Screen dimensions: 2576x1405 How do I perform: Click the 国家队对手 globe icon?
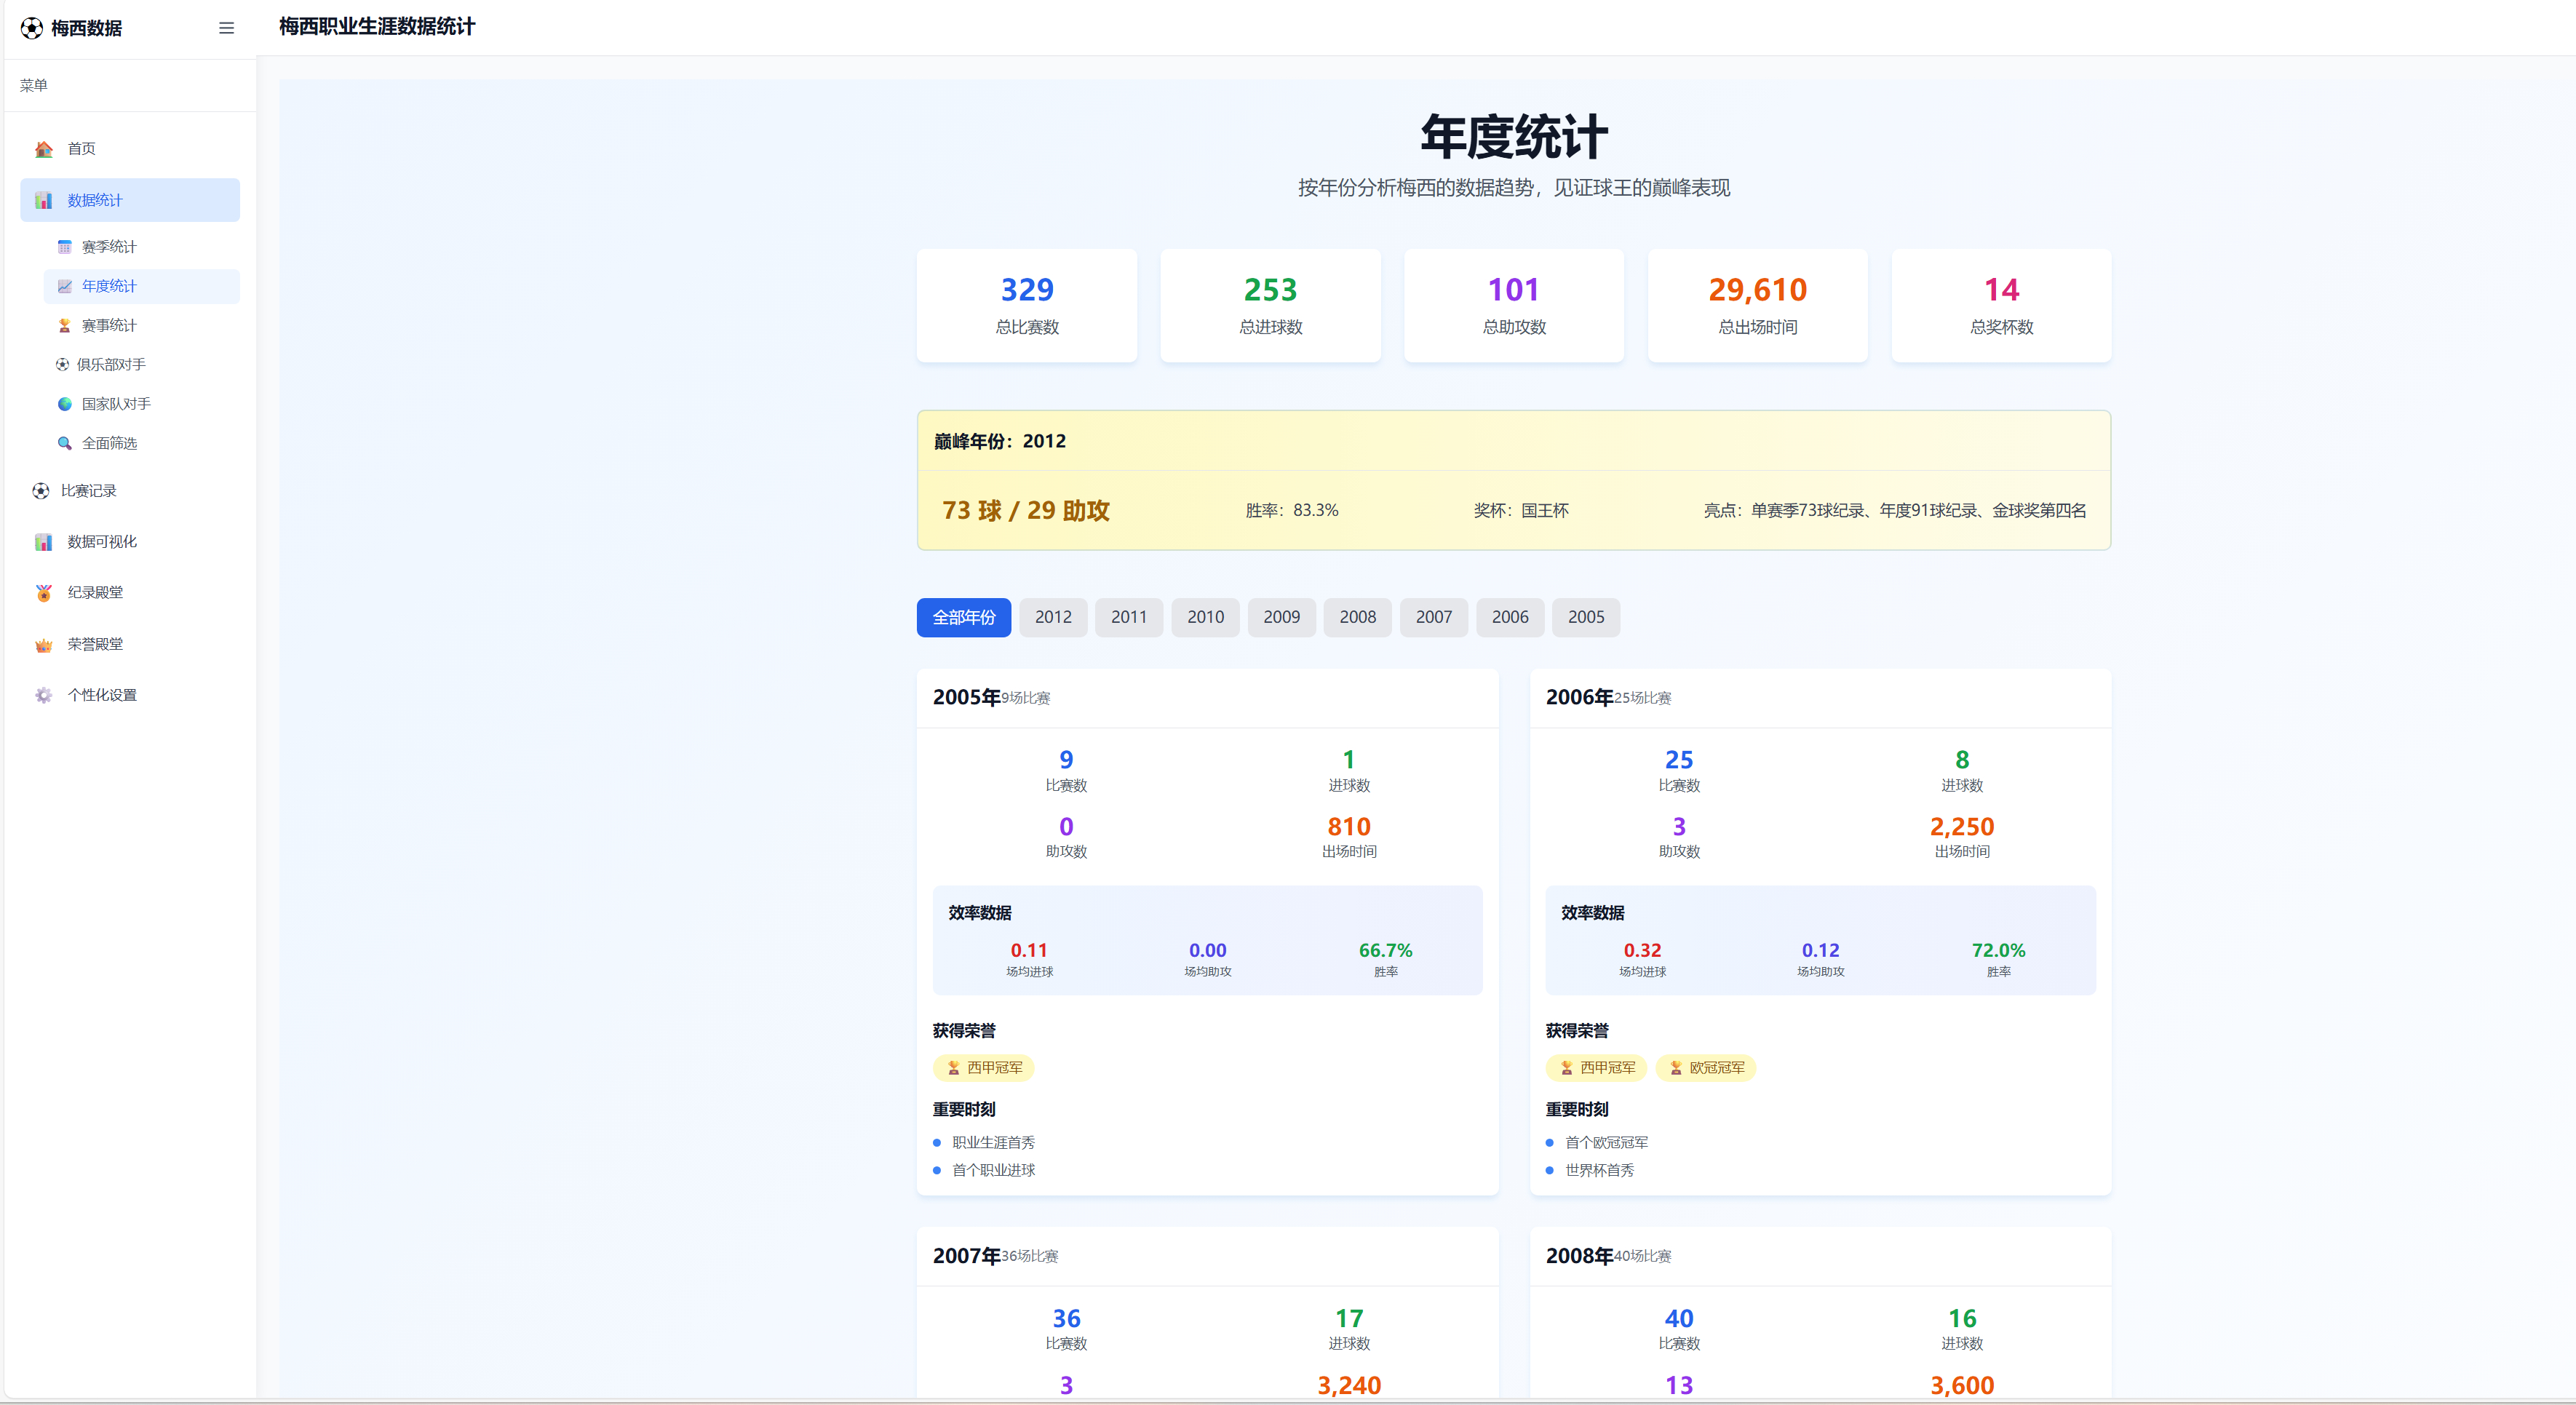65,404
